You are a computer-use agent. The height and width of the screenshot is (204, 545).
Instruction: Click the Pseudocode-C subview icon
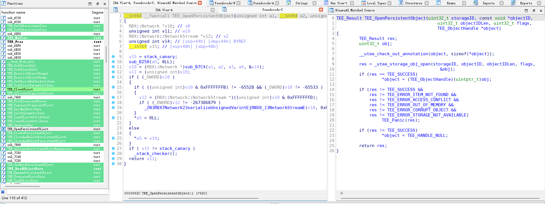coord(224,10)
